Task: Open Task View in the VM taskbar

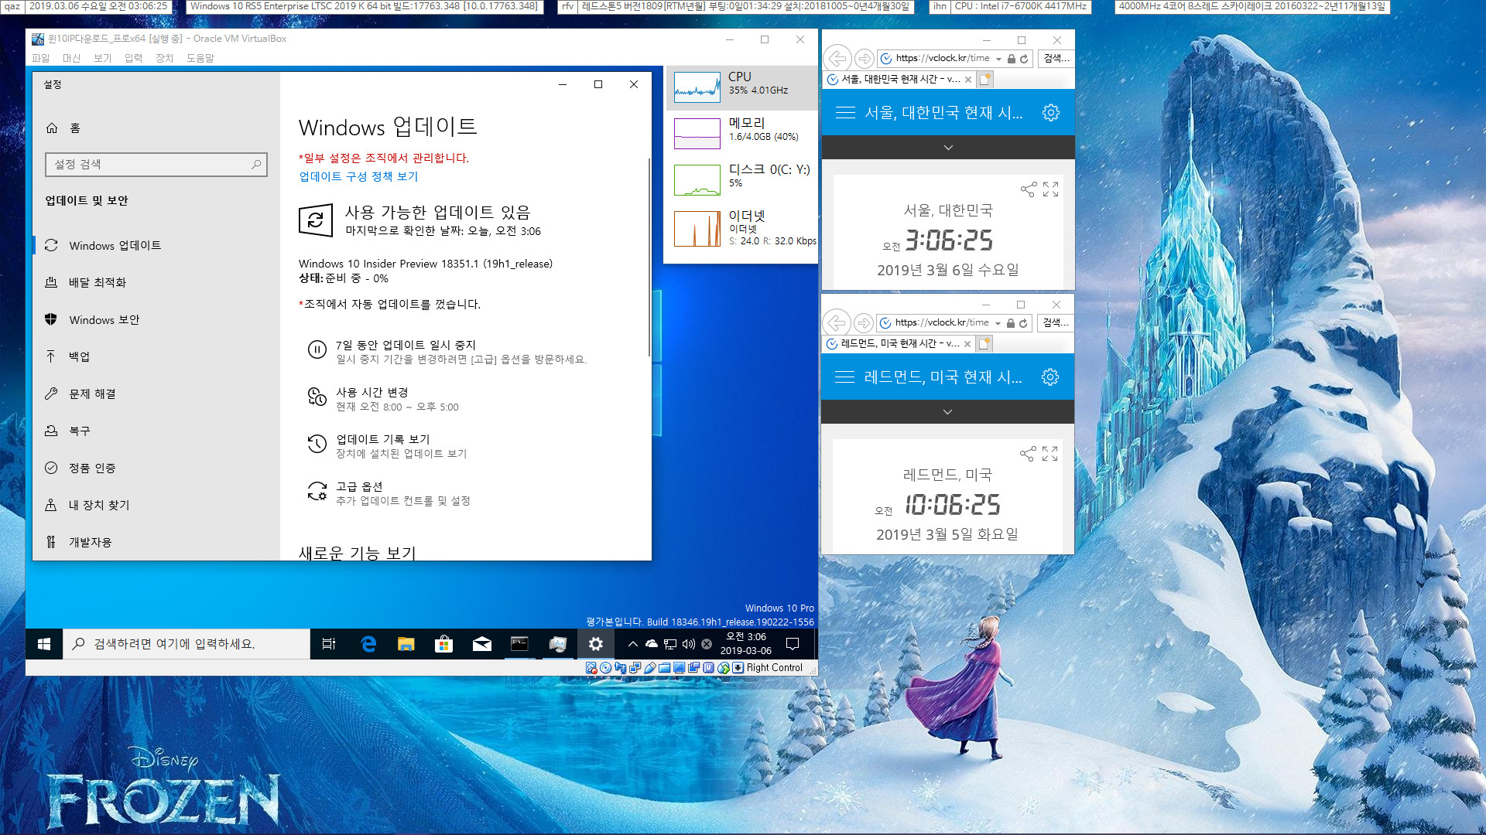Action: (329, 644)
